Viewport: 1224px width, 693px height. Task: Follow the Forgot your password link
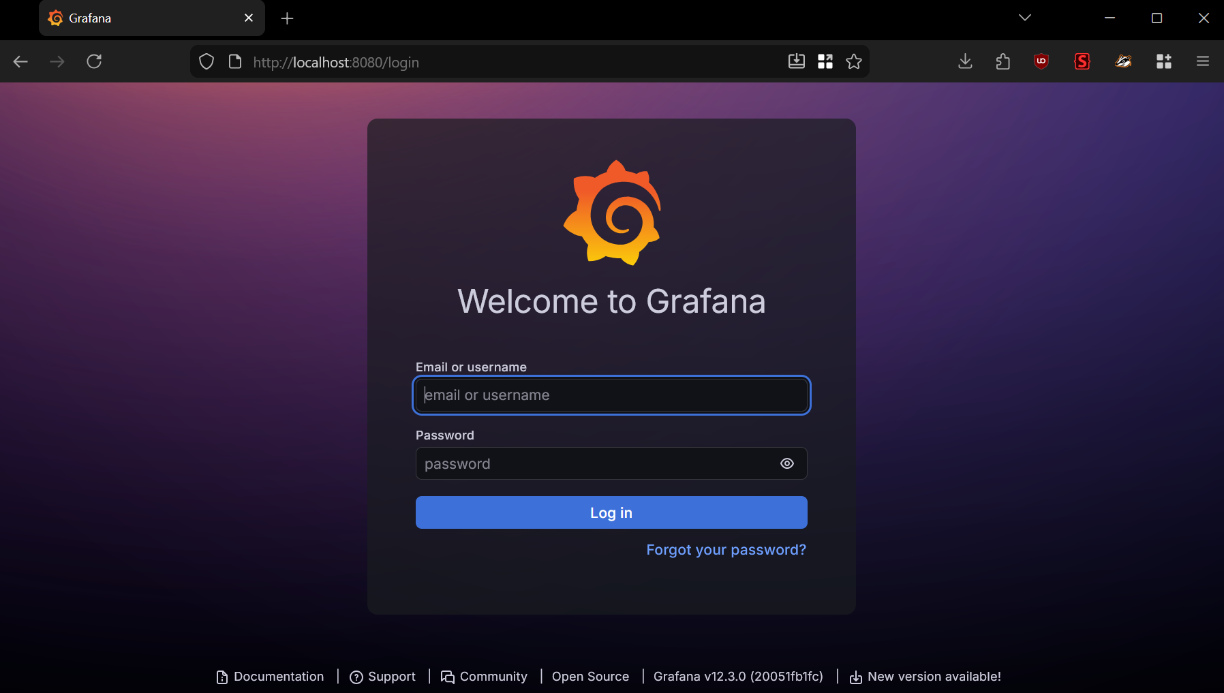(x=726, y=550)
